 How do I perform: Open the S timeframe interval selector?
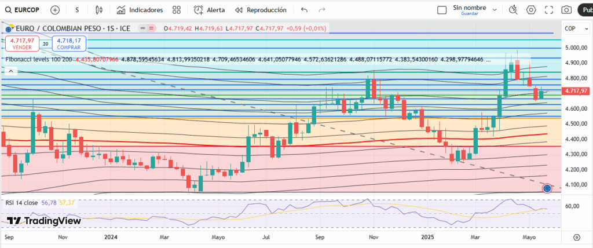point(78,10)
